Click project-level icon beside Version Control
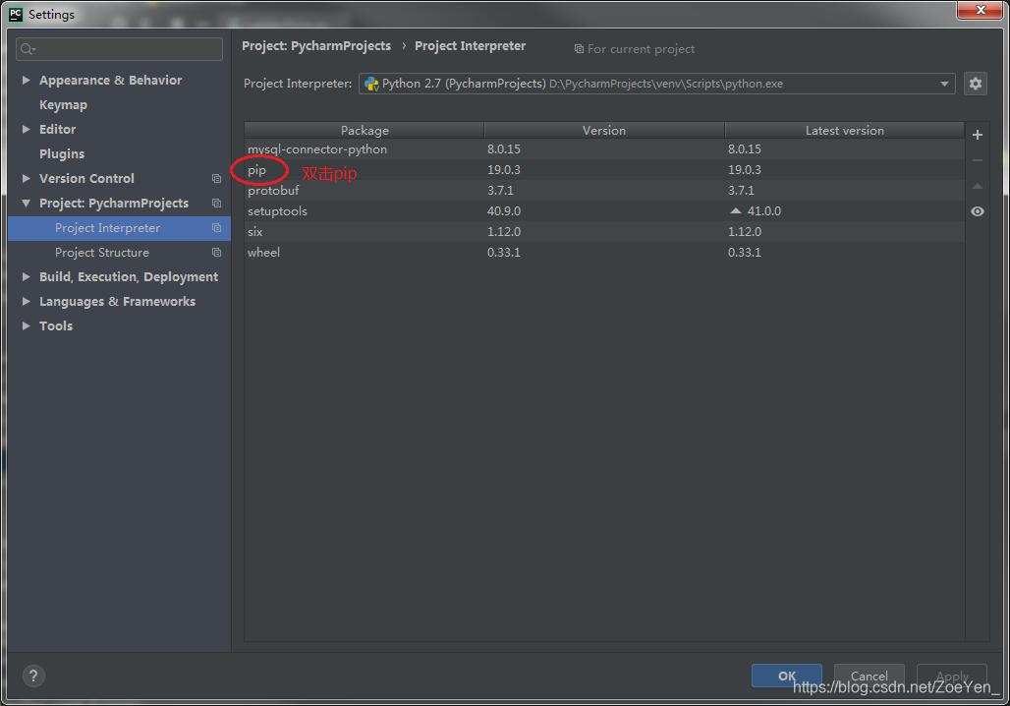The width and height of the screenshot is (1010, 706). pos(216,179)
